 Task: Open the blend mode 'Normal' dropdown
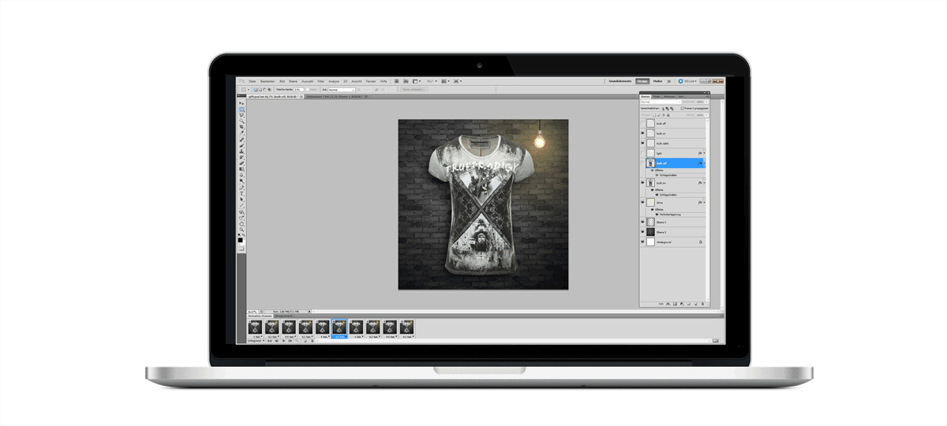point(661,102)
